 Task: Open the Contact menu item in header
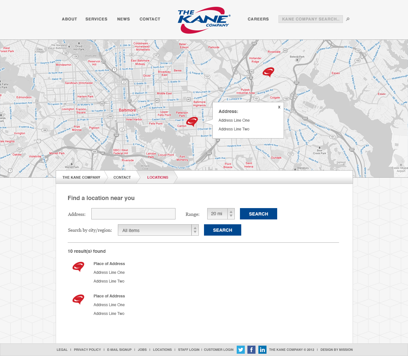click(150, 19)
